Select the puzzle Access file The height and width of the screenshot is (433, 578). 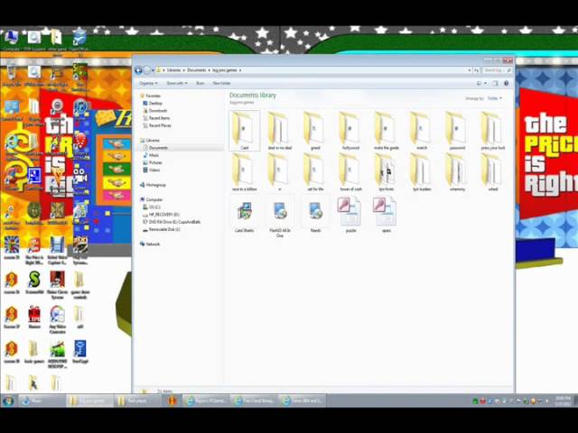350,216
